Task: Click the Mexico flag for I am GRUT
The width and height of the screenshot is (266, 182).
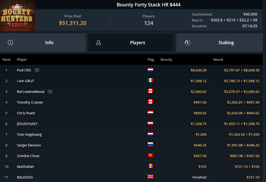Action: tap(150, 80)
